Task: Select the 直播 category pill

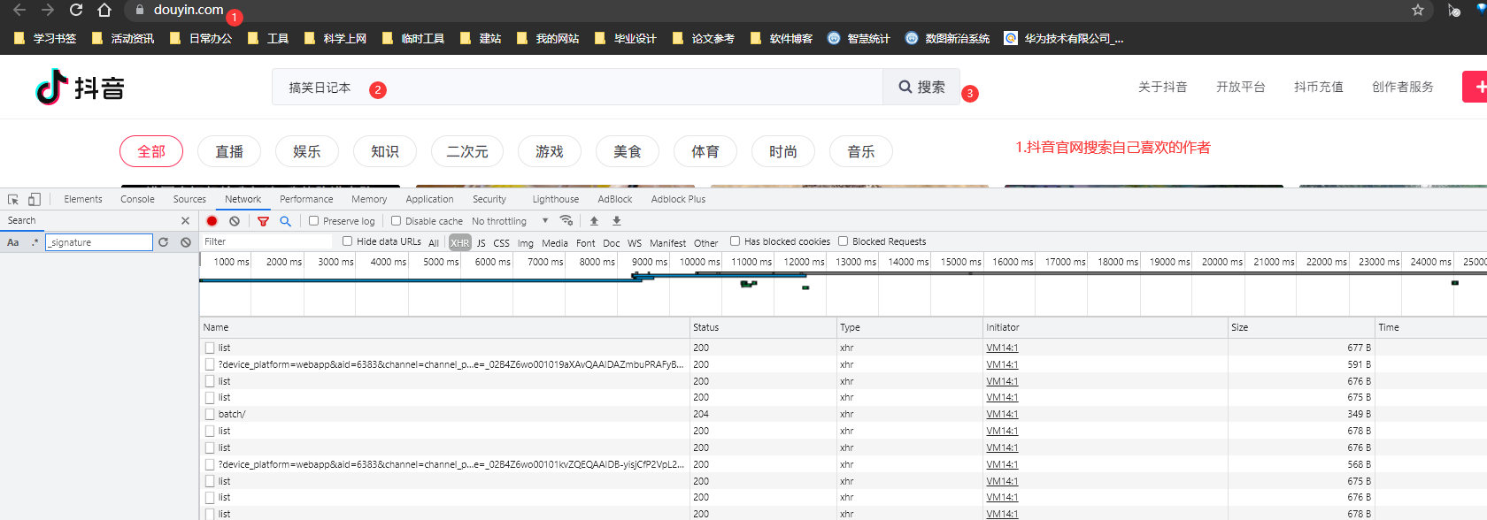Action: tap(229, 151)
